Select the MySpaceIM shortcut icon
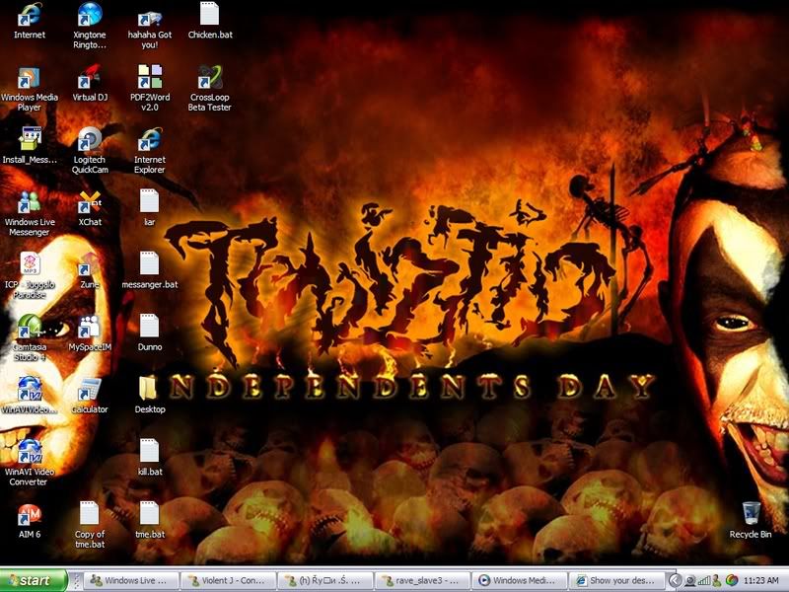This screenshot has width=789, height=592. tap(90, 328)
